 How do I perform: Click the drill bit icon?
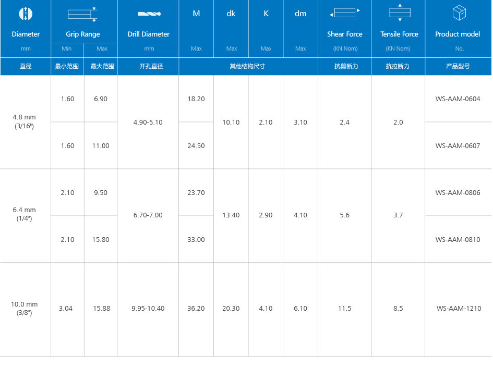point(149,14)
